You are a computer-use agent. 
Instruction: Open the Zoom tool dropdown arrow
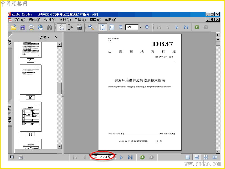[96, 27]
